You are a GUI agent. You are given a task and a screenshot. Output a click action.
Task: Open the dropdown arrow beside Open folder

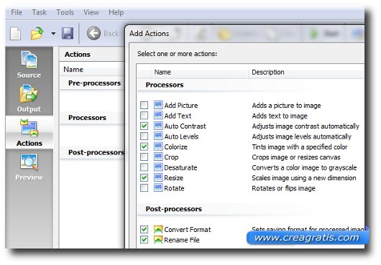[x=53, y=34]
